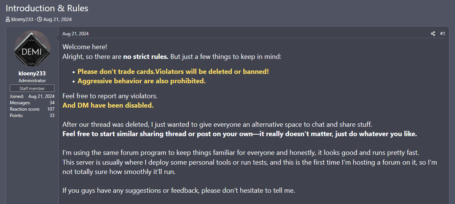Click the Introduction & Rules thread title
This screenshot has width=455, height=204.
(x=47, y=8)
